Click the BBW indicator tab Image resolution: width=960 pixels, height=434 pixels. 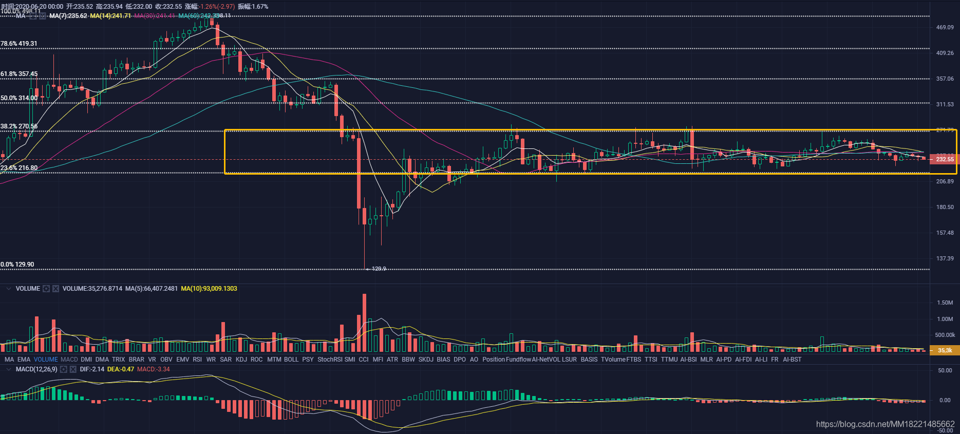(408, 360)
